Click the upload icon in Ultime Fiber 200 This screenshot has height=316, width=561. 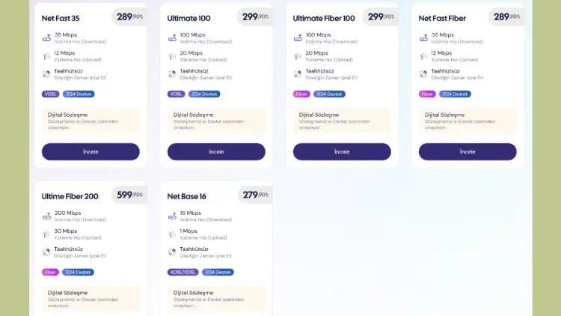46,234
